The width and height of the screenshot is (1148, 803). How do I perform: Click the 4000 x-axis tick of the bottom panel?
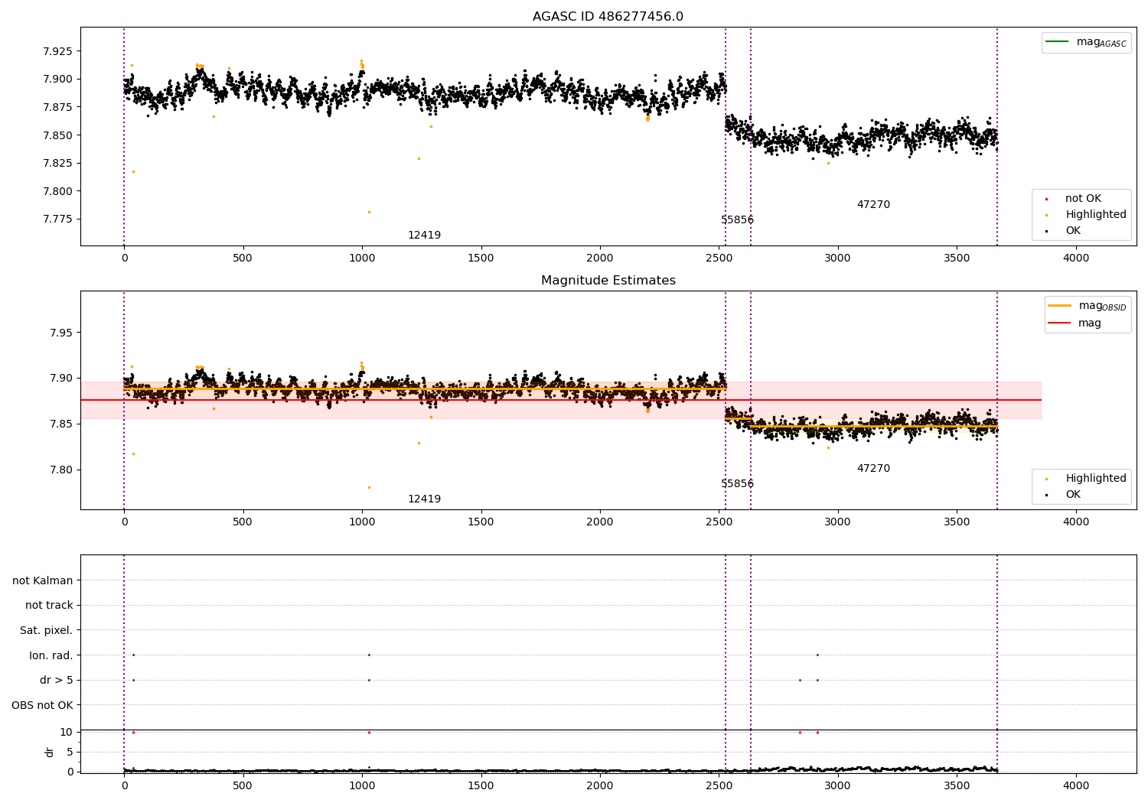click(1076, 785)
